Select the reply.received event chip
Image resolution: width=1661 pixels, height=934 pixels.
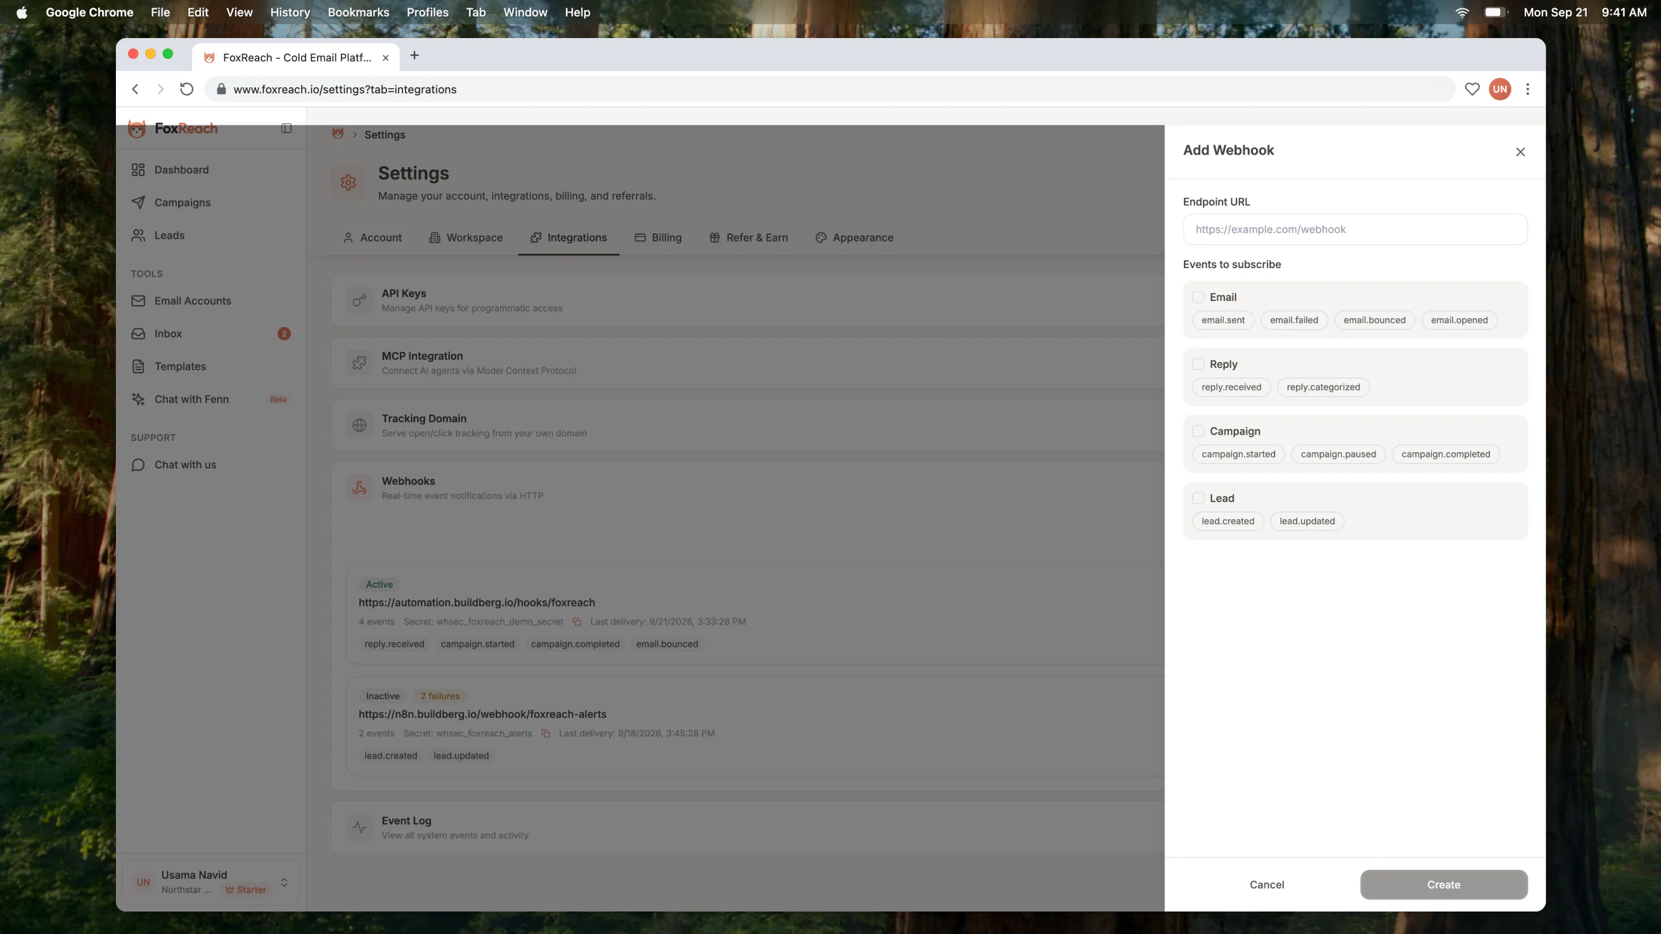[x=1231, y=387]
